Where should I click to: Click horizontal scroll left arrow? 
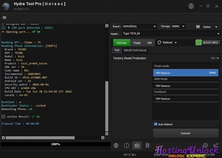(3, 138)
